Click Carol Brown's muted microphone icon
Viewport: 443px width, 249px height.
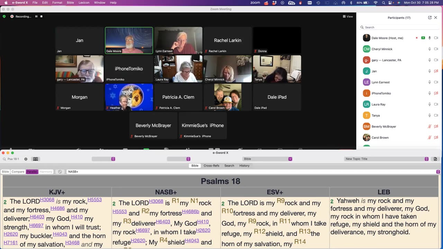tap(430, 138)
